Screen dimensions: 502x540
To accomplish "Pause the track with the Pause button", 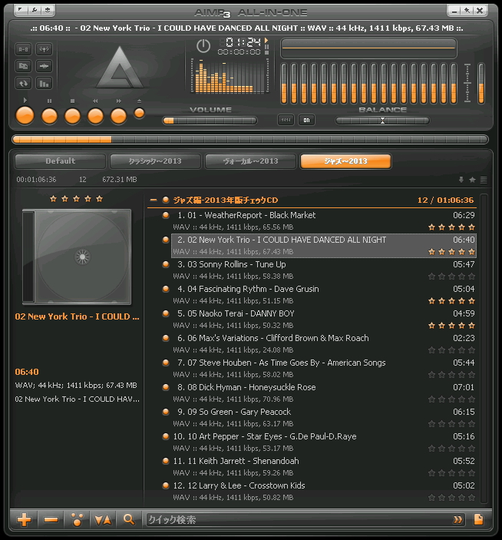I will tap(50, 116).
